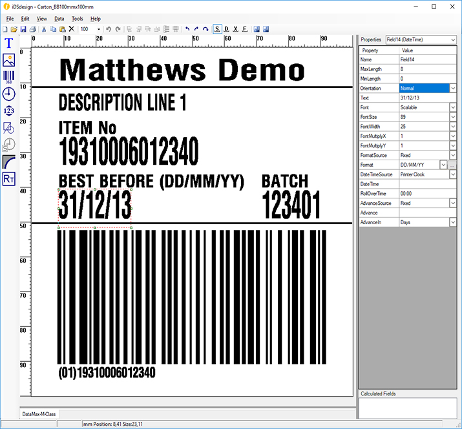Screen dimensions: 462x429
Task: Open the Properties field selector dropdown
Action: point(453,39)
